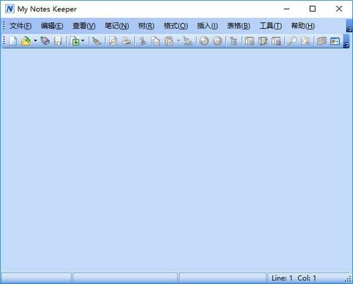
Task: Open the 帮助(H) menu
Action: pyautogui.click(x=303, y=26)
